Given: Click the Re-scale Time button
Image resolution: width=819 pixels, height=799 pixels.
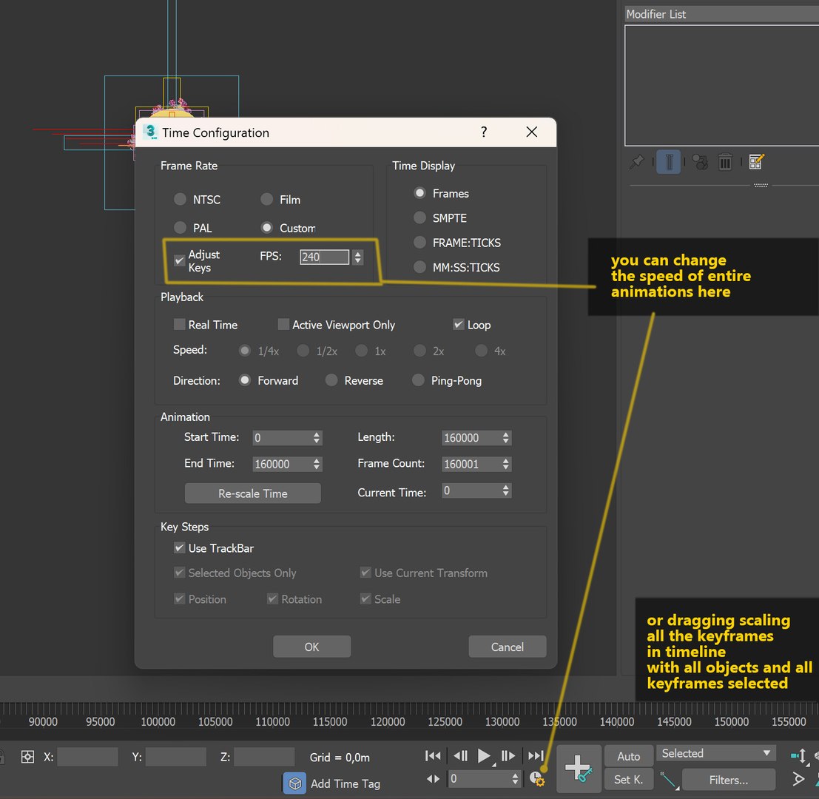Looking at the screenshot, I should click(253, 493).
